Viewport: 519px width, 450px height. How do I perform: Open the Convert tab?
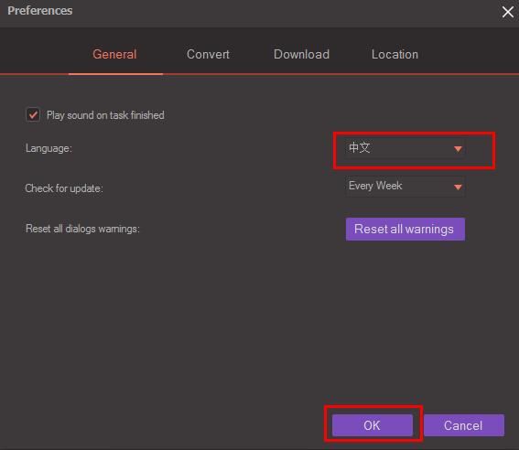(x=208, y=54)
